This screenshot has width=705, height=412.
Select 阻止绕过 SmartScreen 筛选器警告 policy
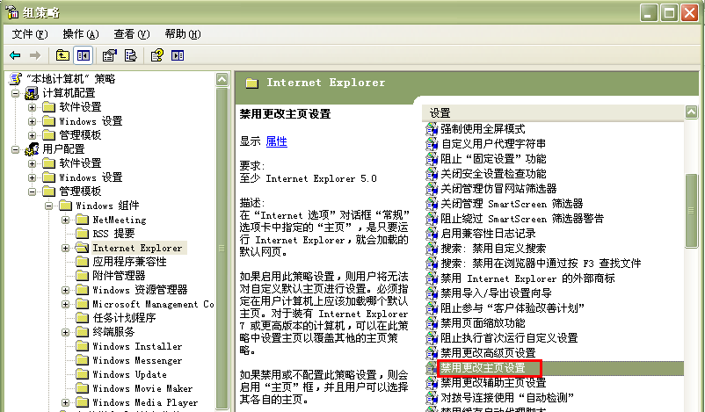522,219
